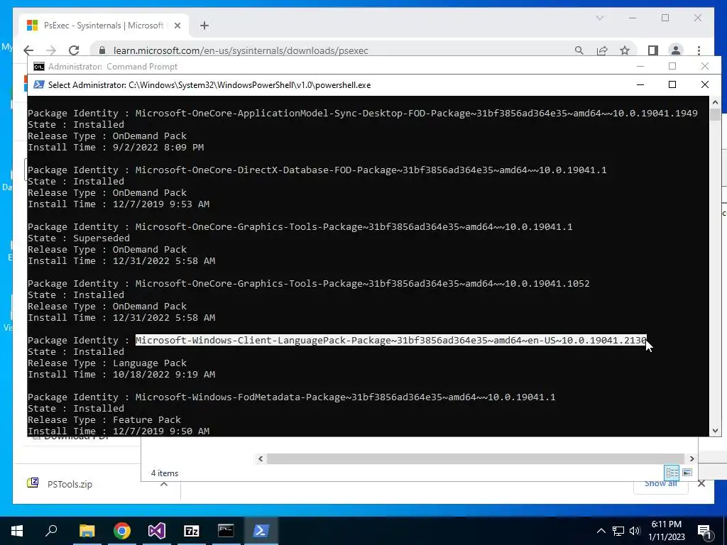
Task: Open 7-Zip from taskbar
Action: (191, 531)
